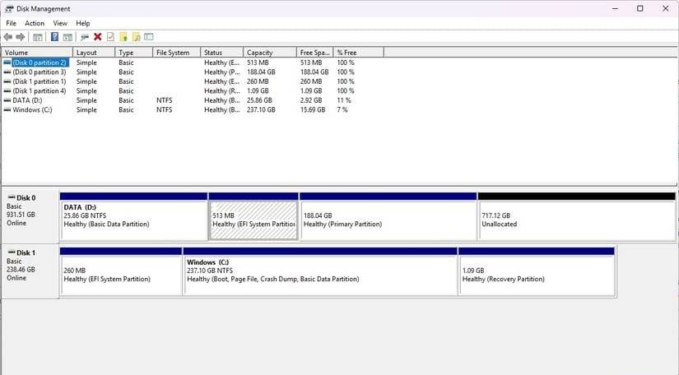Select the Windows (C:) 237.10 GB partition block
Image resolution: width=679 pixels, height=375 pixels.
(x=320, y=271)
